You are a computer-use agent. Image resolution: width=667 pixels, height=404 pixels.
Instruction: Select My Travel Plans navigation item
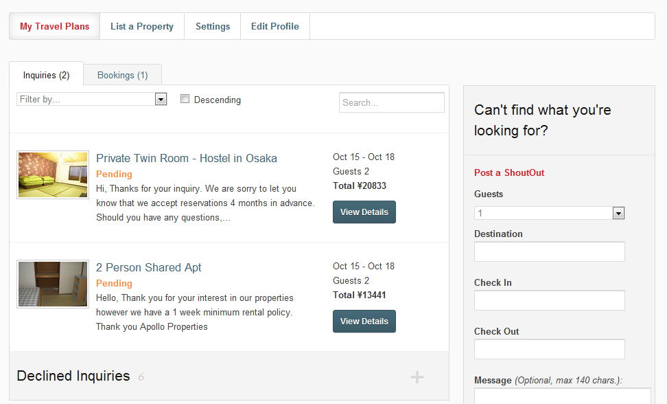coord(54,26)
